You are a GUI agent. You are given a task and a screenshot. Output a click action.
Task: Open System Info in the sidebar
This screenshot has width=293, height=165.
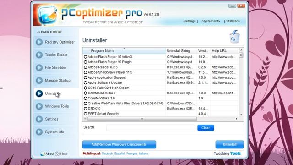[x=56, y=132]
